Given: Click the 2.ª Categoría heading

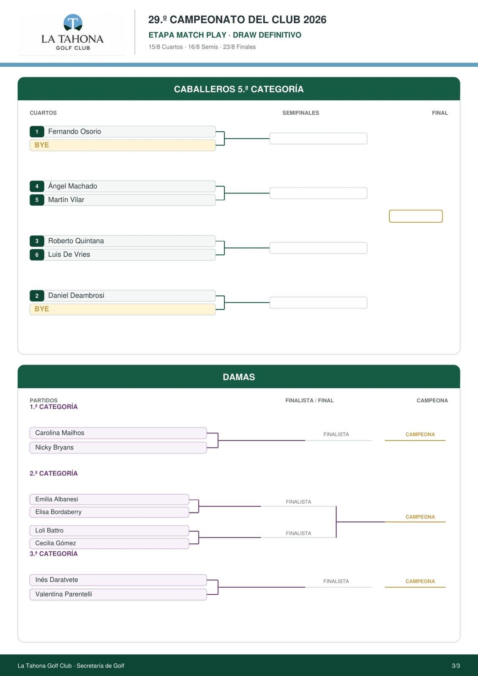Looking at the screenshot, I should tap(54, 473).
